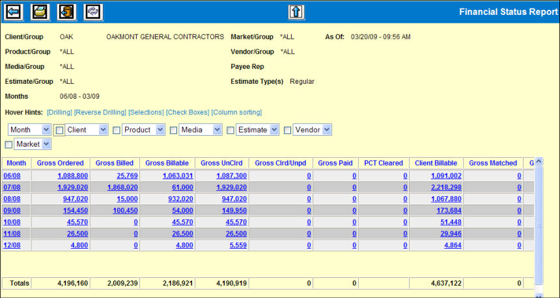
Task: Click the table scrollbar up arrow
Action: click(539, 161)
